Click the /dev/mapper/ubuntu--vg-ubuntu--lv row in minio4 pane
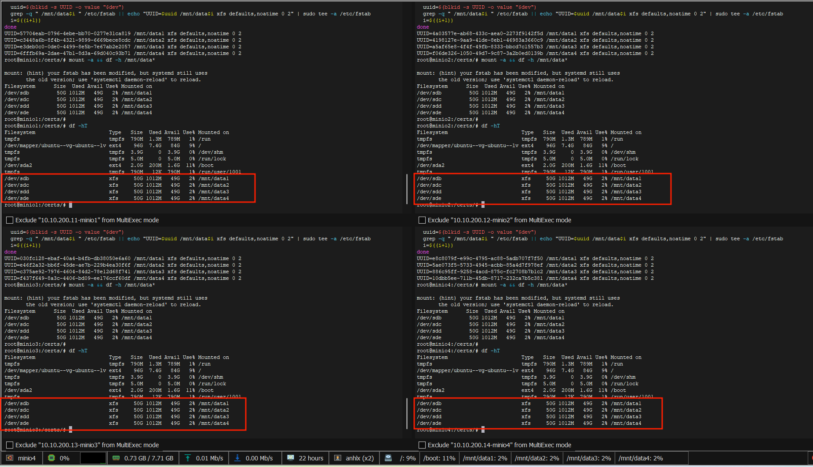 point(515,370)
